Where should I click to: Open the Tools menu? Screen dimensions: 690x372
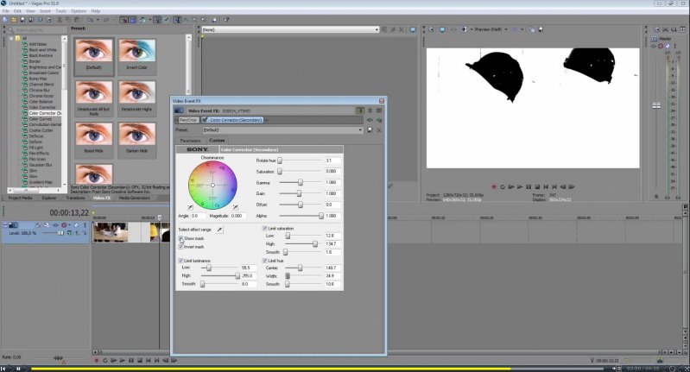click(60, 10)
